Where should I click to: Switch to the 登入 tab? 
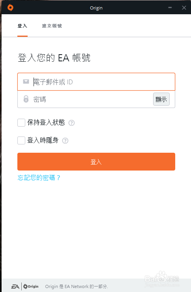pos(22,26)
